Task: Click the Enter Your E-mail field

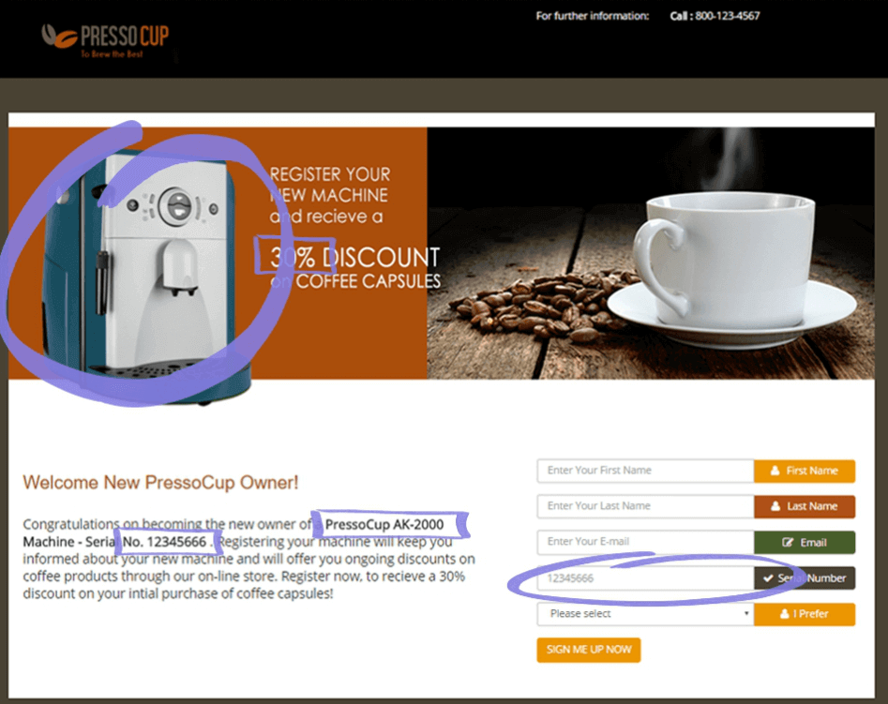Action: coord(645,542)
